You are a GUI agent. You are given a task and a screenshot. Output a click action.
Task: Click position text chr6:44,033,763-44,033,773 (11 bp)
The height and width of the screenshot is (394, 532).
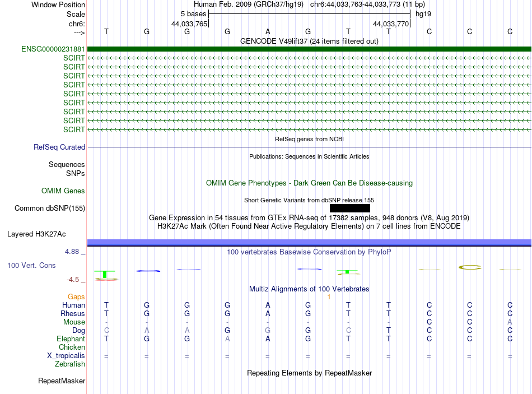pos(367,4)
